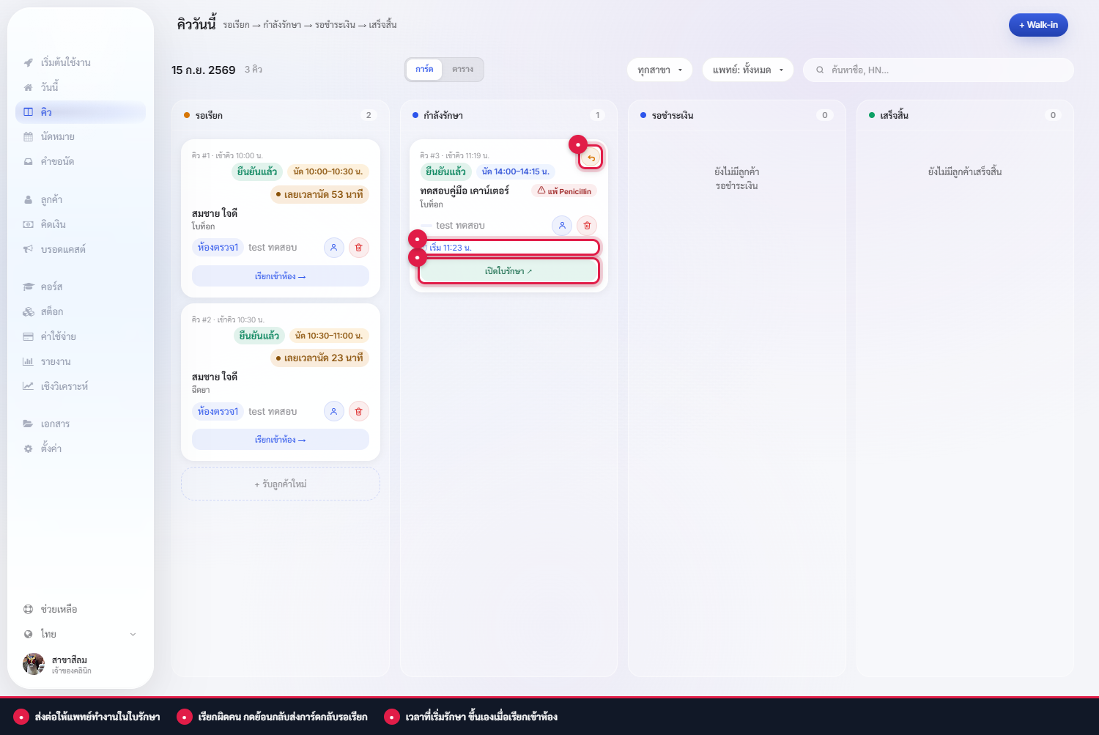
Task: Switch to การ์ด card view
Action: (424, 70)
